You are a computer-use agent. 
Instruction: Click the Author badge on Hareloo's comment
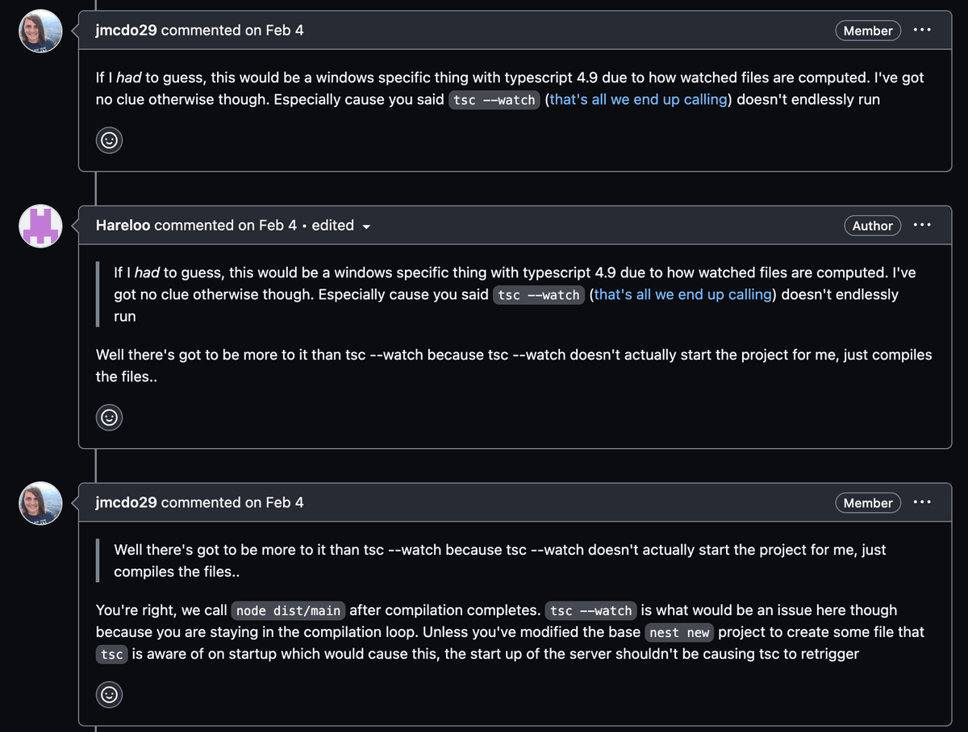872,226
